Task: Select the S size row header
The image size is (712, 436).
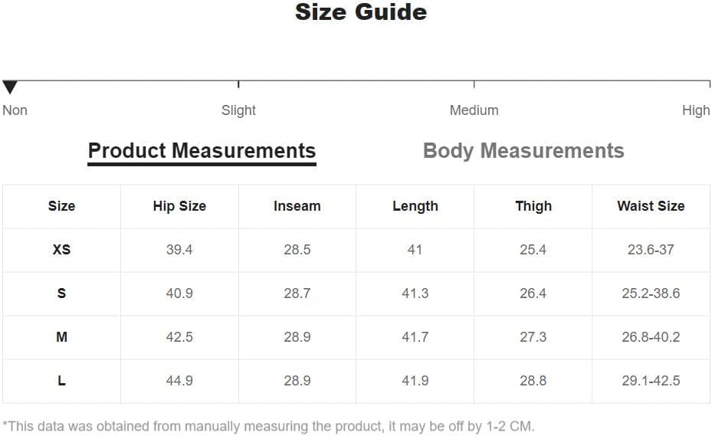Action: tap(62, 293)
